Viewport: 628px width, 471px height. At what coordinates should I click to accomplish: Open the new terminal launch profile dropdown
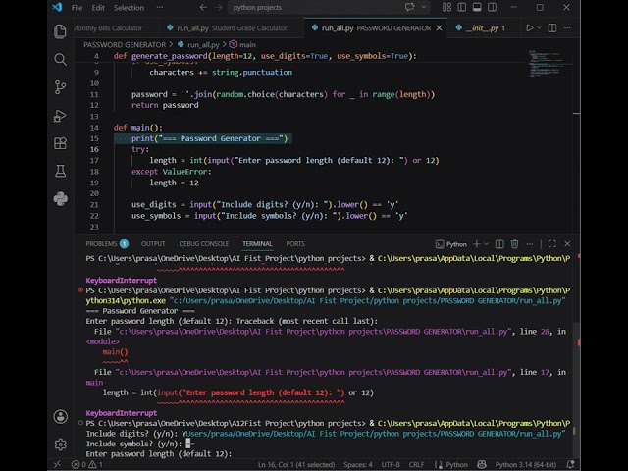(487, 244)
